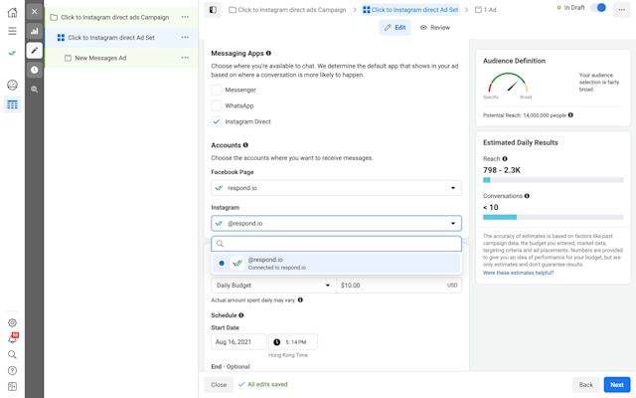
Task: Select the pencil edit icon in dark toolbar
Action: pos(35,51)
